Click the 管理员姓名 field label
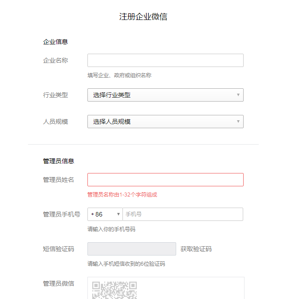The image size is (288, 299). 59,180
